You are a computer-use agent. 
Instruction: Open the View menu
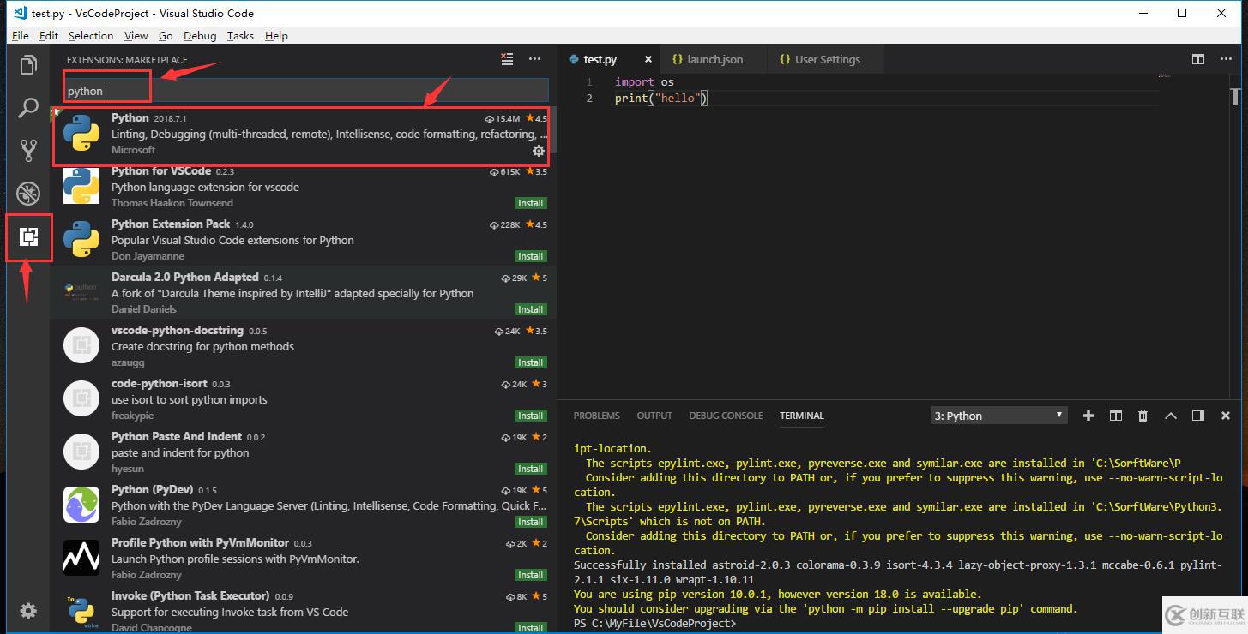(136, 35)
